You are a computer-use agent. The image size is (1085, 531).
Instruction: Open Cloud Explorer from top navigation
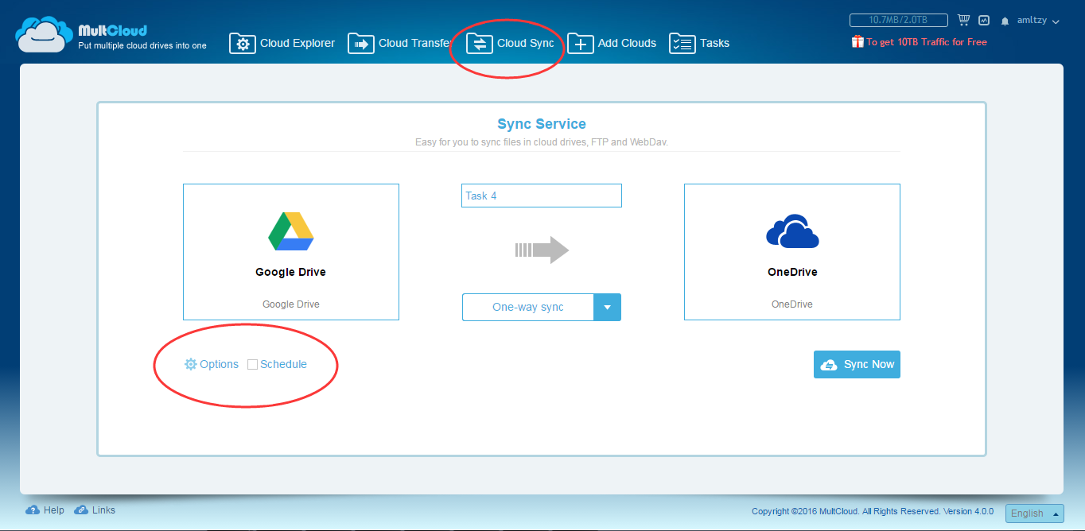coord(282,44)
